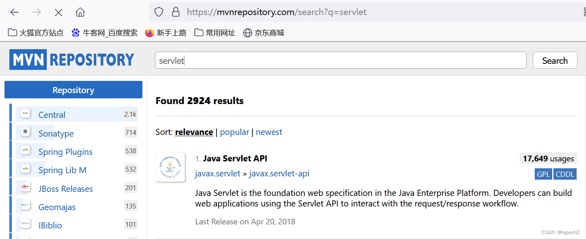
Task: Click the Geomajas count 135 badge
Action: 131,206
